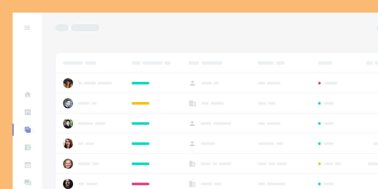The height and width of the screenshot is (189, 378).
Task: Click the yellow status dot in fifth row
Action: [319, 164]
